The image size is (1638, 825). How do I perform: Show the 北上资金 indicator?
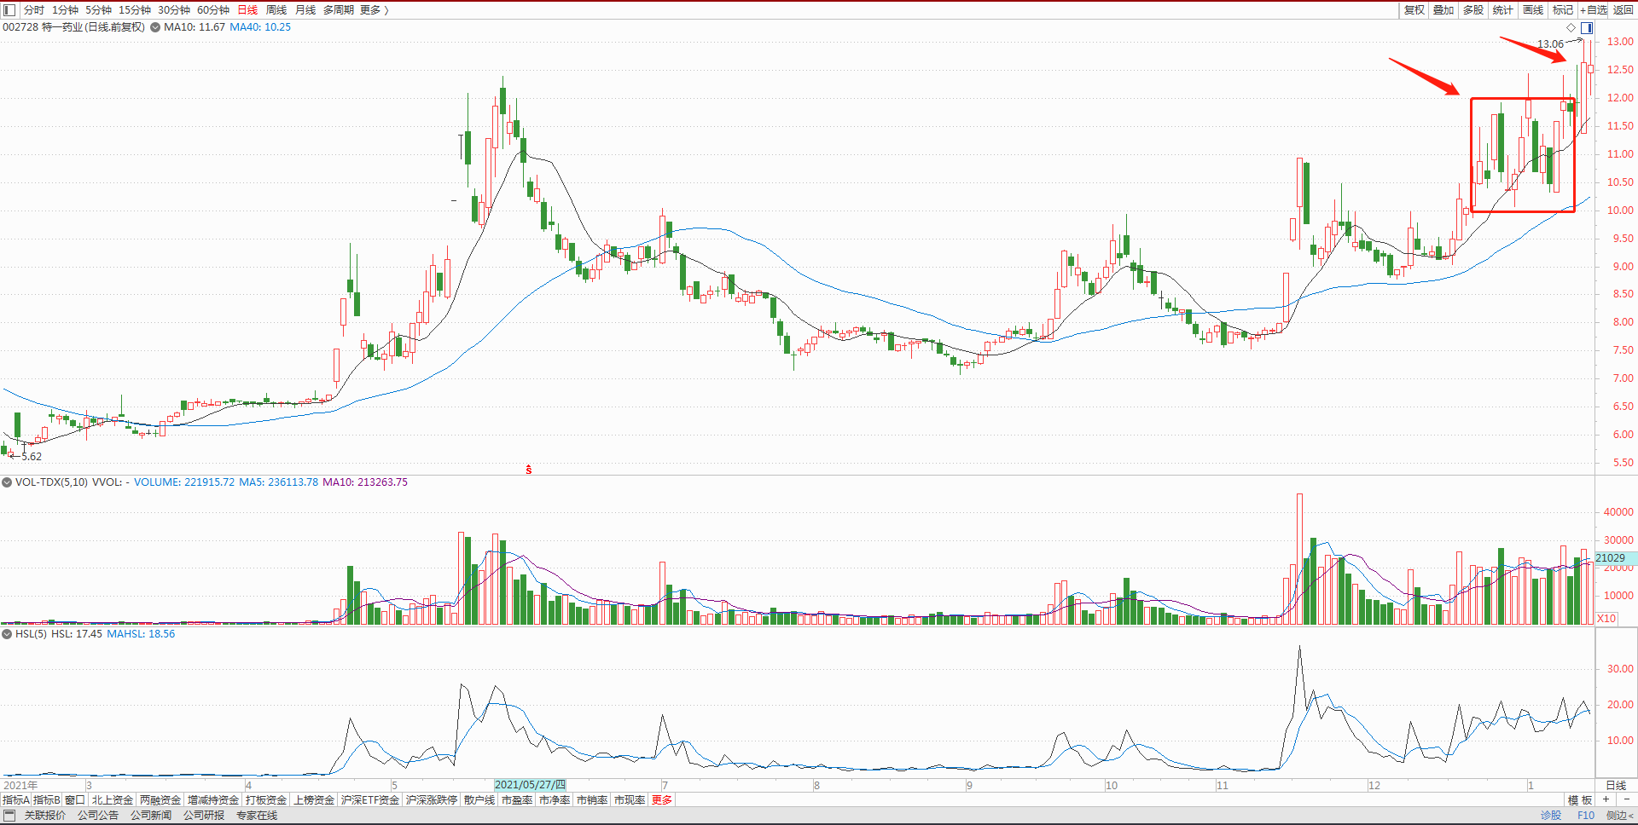113,800
